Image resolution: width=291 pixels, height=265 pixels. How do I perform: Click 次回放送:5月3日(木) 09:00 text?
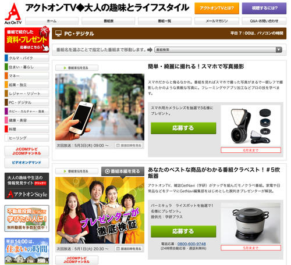(x=83, y=145)
